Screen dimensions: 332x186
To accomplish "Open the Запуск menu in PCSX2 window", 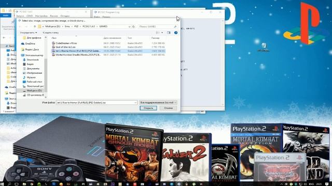I will tap(20, 16).
